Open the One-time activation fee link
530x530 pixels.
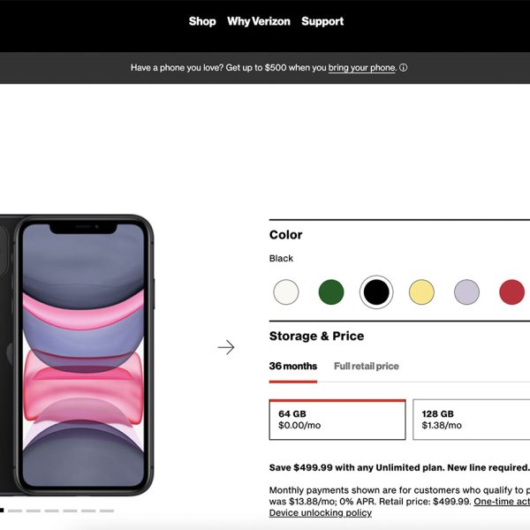[502, 501]
